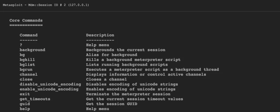The width and height of the screenshot is (280, 112).
Task: Click the Metasploit session title text
Action: 46,5
